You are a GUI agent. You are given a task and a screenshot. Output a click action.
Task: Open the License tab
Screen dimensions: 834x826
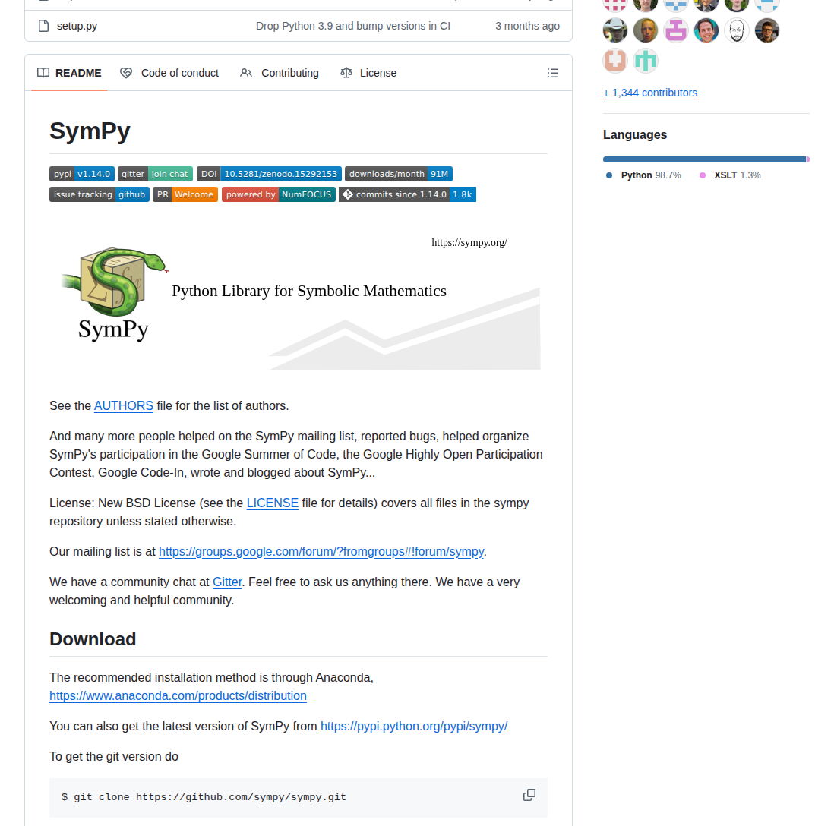coord(368,72)
